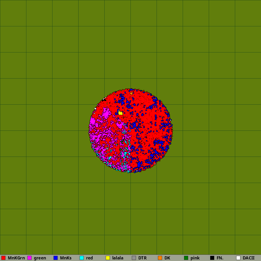Select the MnKGrn legend label
261x261 pixels.
click(x=16, y=258)
